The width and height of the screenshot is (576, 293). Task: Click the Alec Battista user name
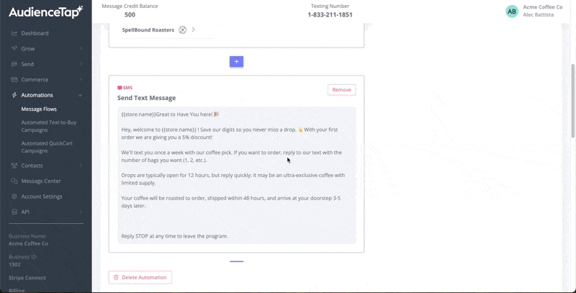(538, 14)
